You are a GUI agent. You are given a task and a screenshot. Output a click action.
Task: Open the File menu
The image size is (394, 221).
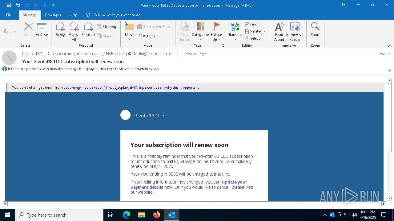click(9, 15)
